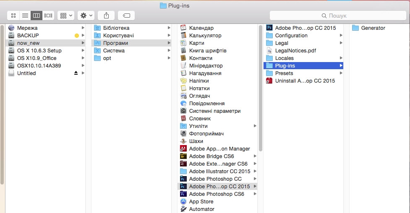Click the Календар app icon

click(x=183, y=28)
